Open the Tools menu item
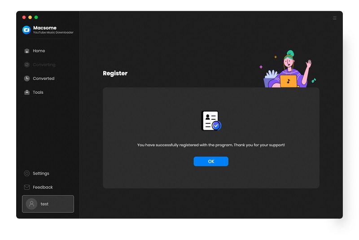Screen dimensions: 359x240 [38, 92]
